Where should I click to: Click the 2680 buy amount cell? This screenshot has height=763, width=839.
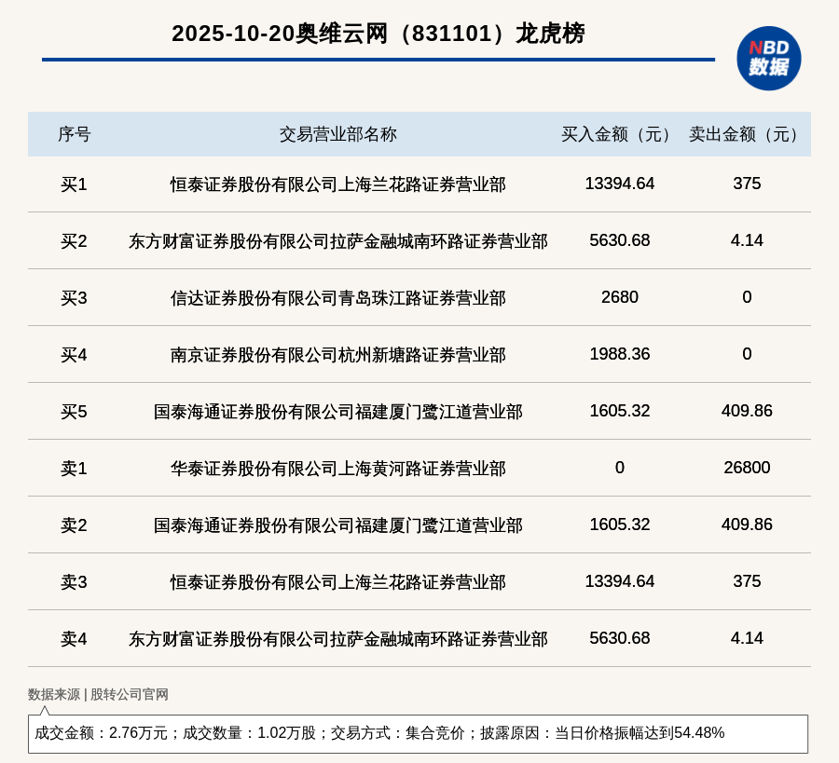pos(619,297)
